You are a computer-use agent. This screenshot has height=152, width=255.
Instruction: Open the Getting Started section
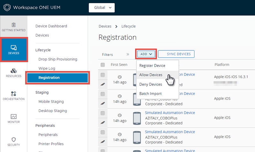point(14,27)
